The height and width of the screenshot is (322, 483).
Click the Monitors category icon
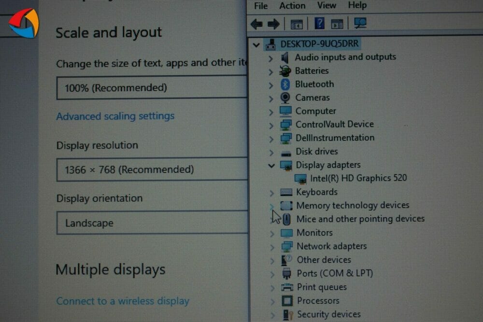point(286,233)
